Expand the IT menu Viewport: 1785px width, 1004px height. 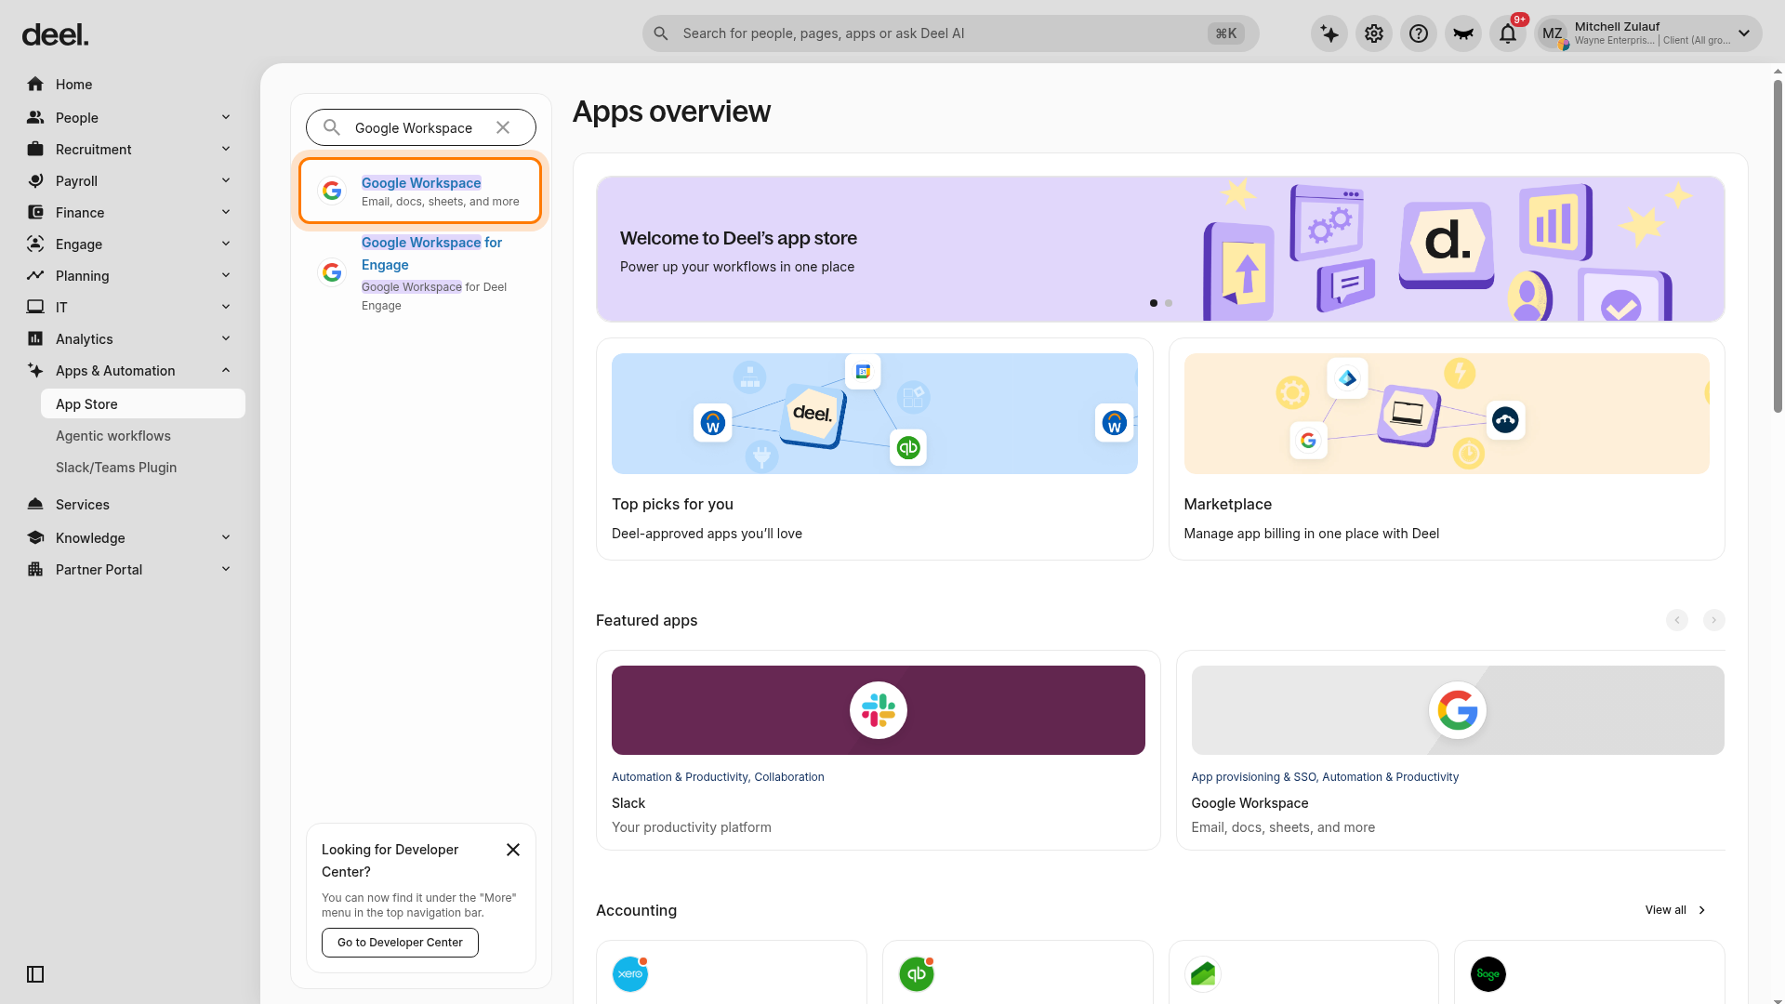(x=226, y=307)
